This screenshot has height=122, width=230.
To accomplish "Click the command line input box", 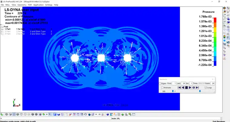I will [55, 118].
